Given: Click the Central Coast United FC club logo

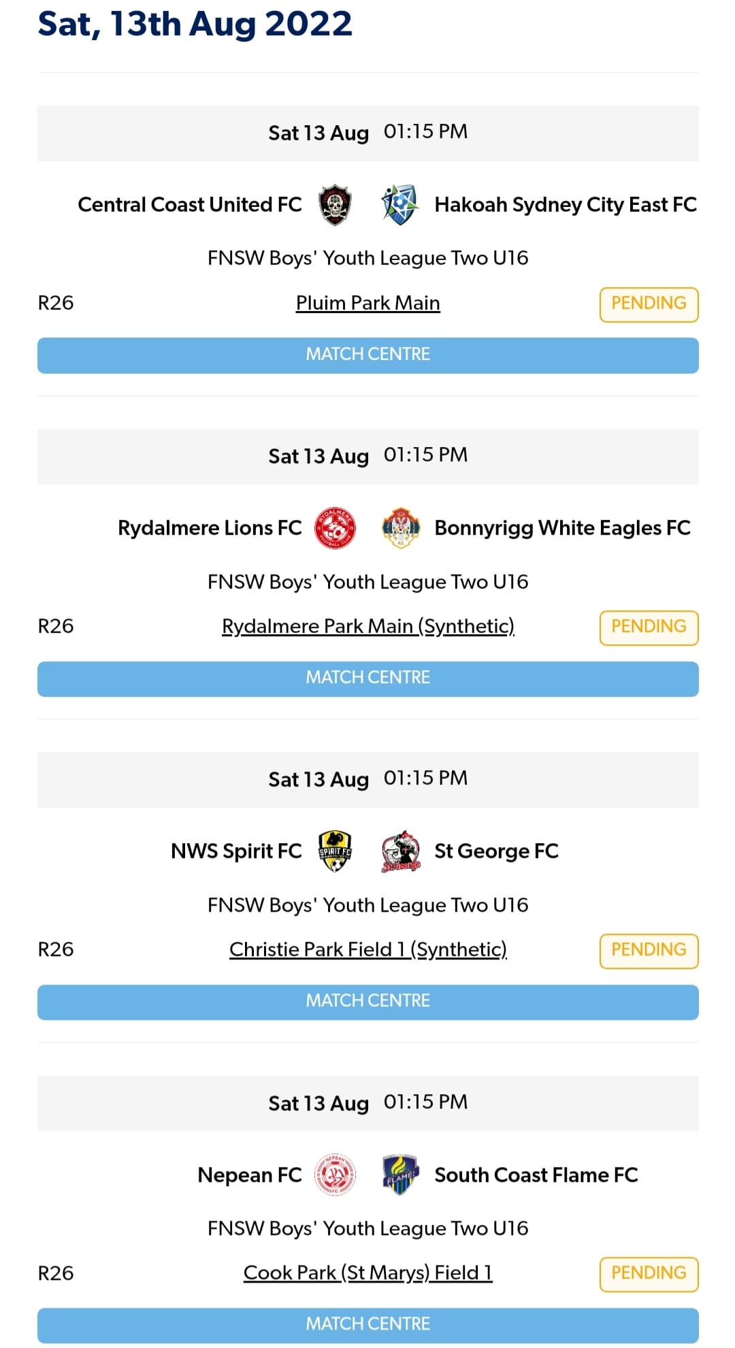Looking at the screenshot, I should [336, 203].
